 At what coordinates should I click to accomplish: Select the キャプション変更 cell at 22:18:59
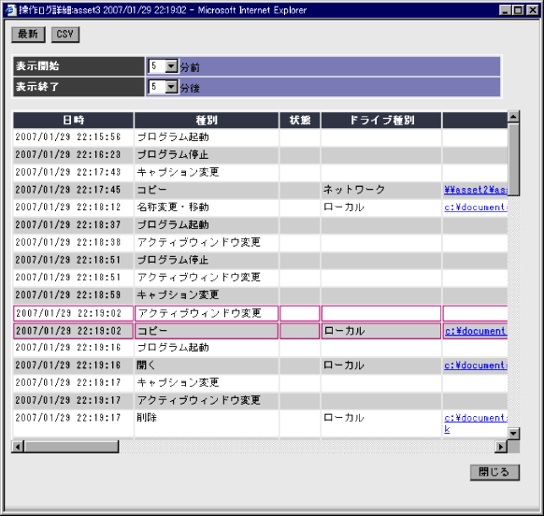point(207,295)
